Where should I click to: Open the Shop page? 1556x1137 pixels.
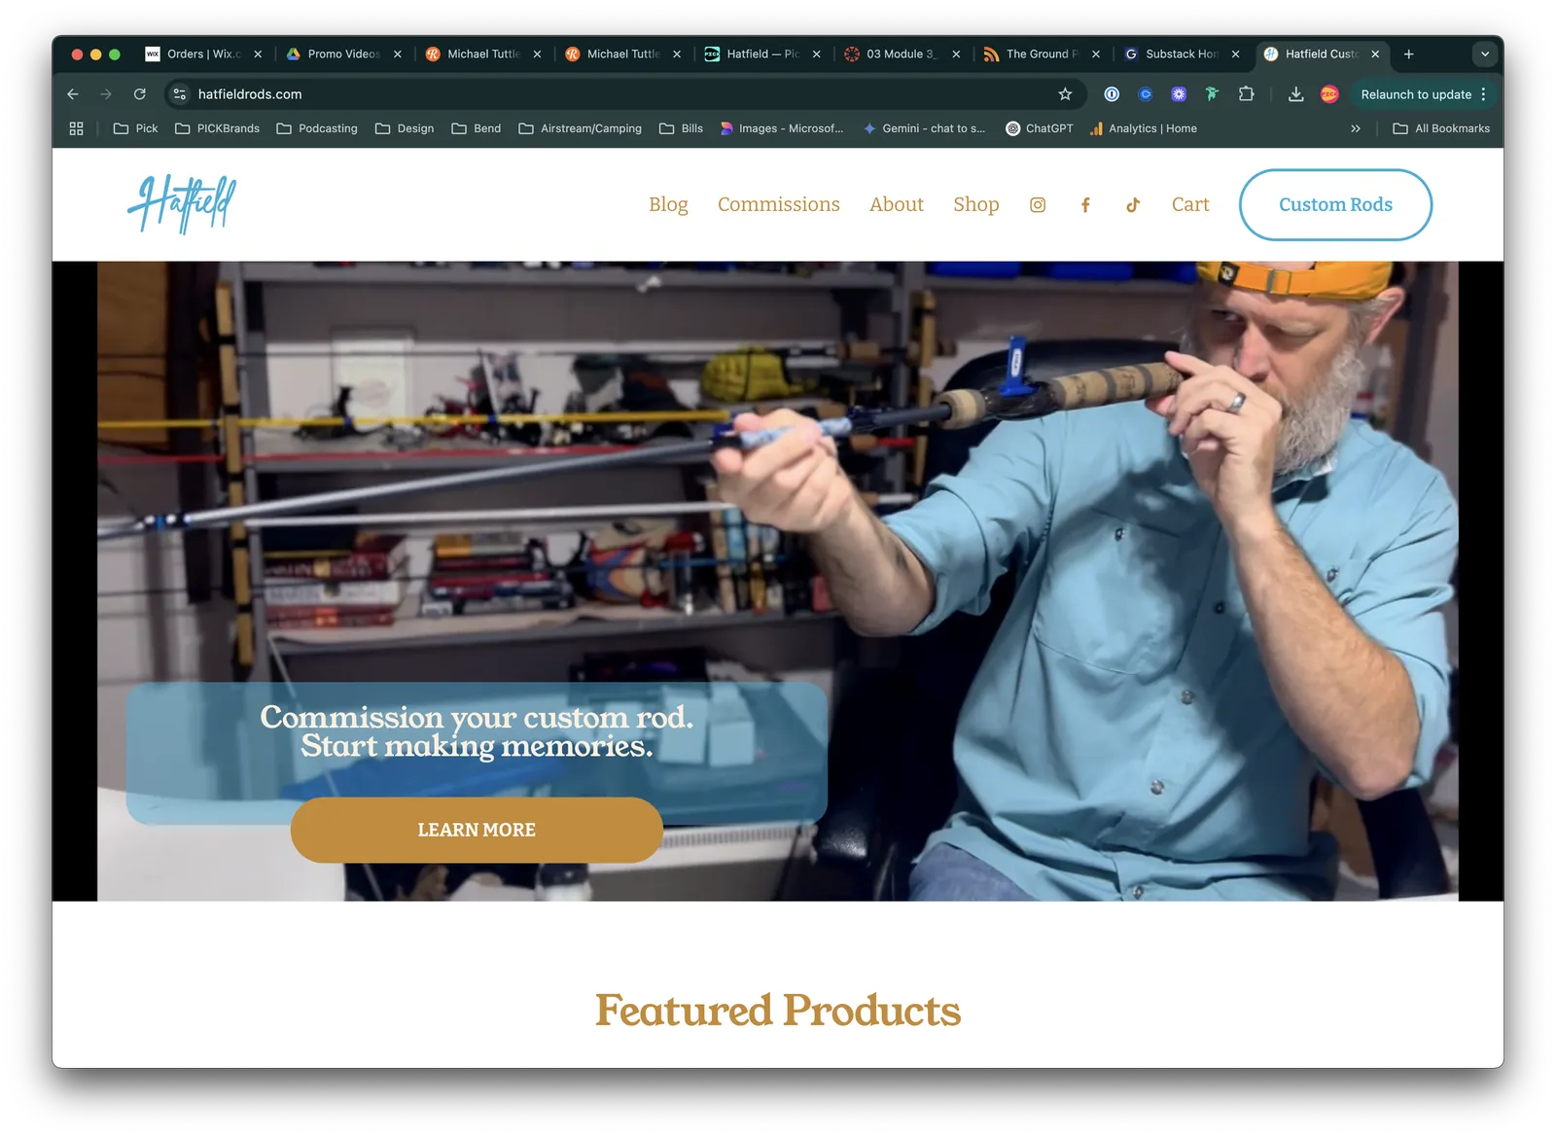pos(976,205)
